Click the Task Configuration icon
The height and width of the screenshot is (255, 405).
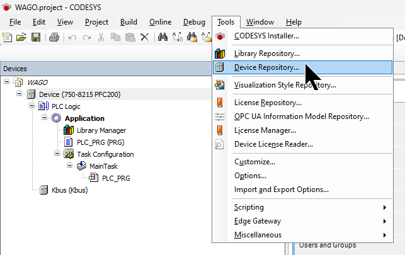pos(69,154)
